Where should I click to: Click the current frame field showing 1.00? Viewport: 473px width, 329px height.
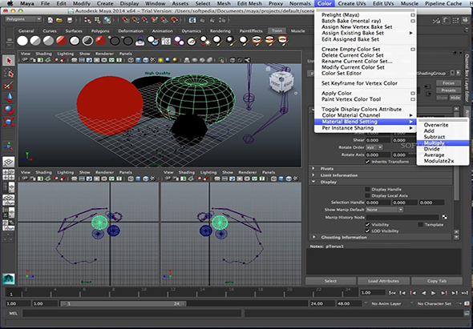point(373,292)
